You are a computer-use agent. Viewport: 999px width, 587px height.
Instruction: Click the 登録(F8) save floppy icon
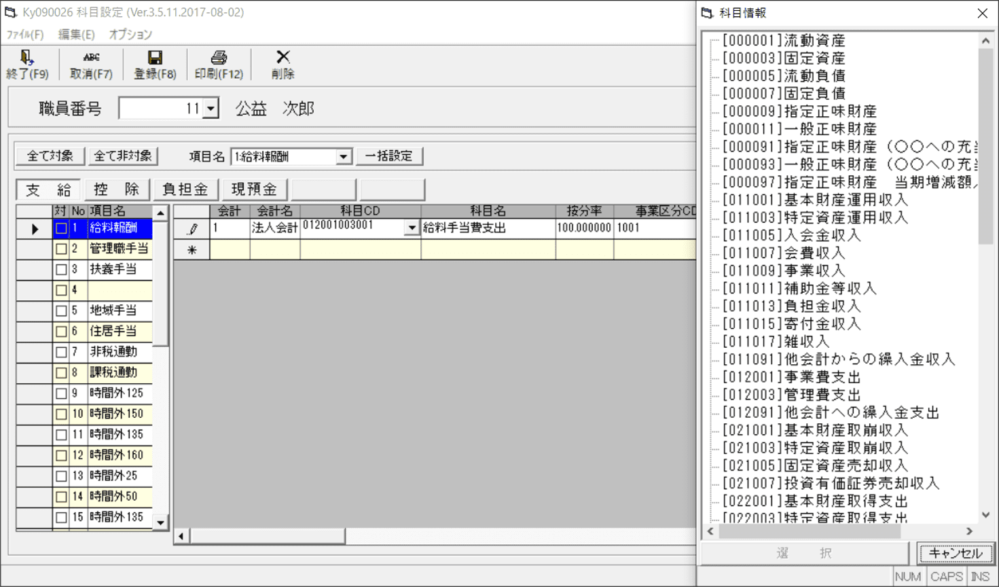[x=155, y=58]
